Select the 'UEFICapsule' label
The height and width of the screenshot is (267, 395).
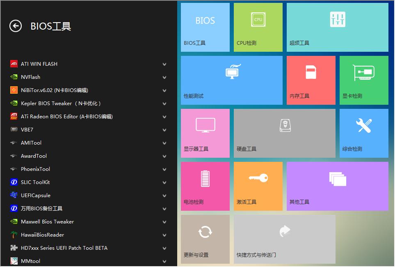pyautogui.click(x=36, y=196)
